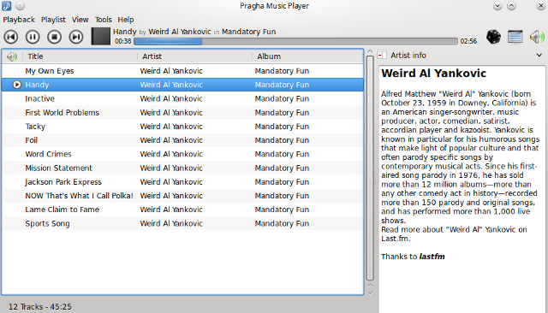Click Album cell in Foil row

tap(282, 140)
